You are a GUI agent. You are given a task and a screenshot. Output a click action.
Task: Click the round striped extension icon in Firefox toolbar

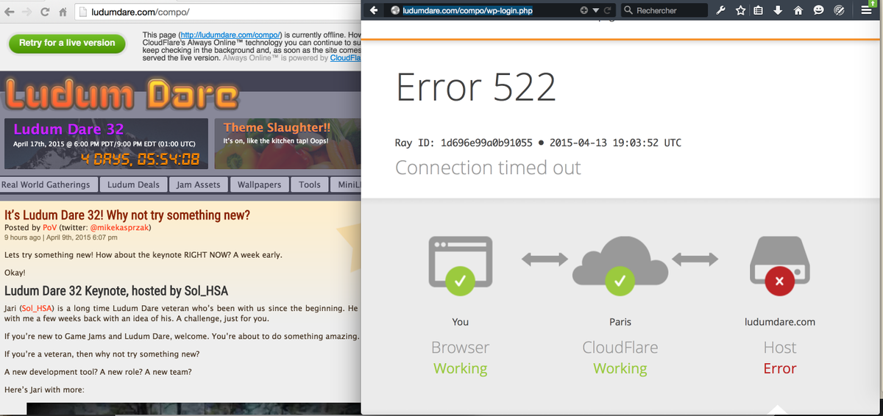tap(839, 10)
